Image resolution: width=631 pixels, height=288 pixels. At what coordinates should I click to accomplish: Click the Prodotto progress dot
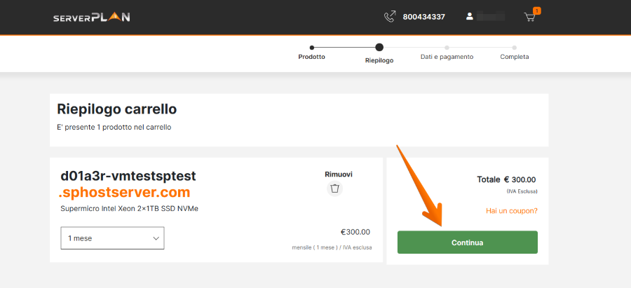click(x=312, y=48)
